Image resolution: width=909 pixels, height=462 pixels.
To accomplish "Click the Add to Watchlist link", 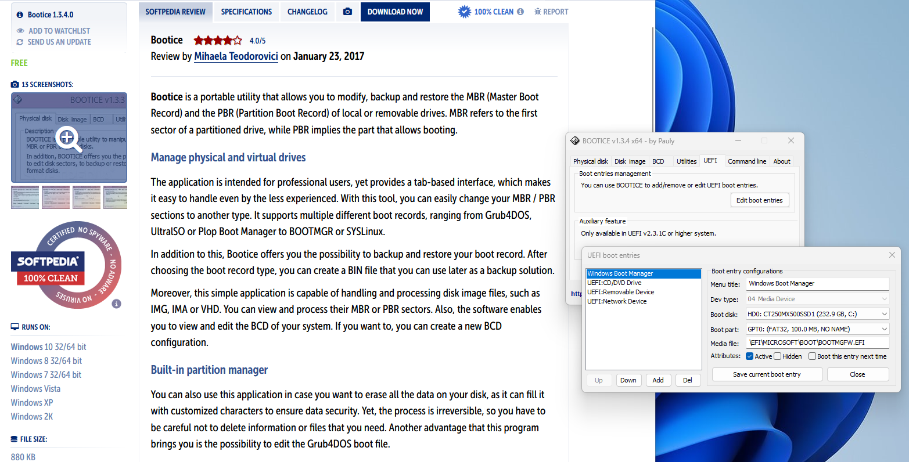I will (x=59, y=31).
